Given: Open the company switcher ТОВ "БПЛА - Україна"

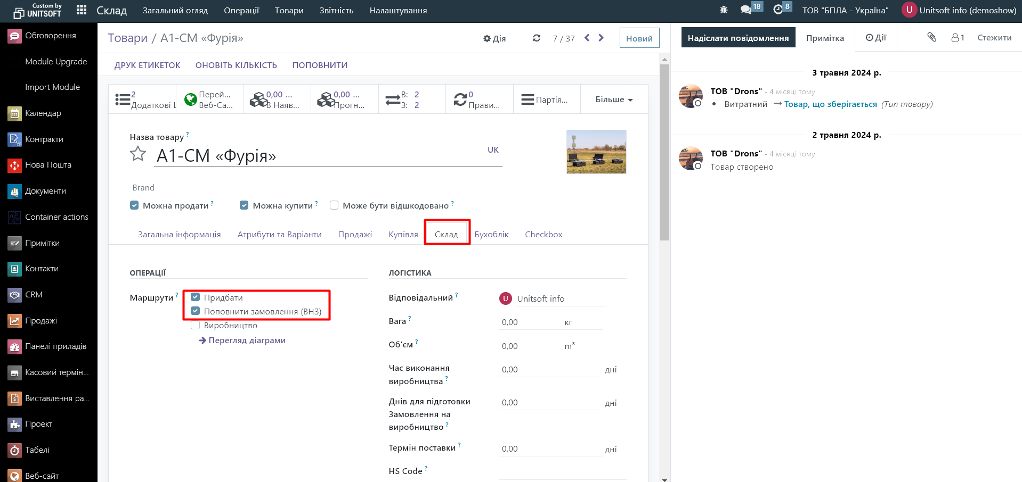Looking at the screenshot, I should (845, 10).
